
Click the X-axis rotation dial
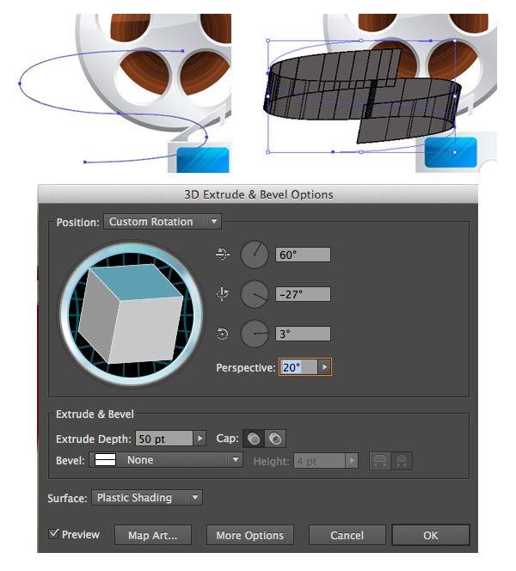[255, 255]
